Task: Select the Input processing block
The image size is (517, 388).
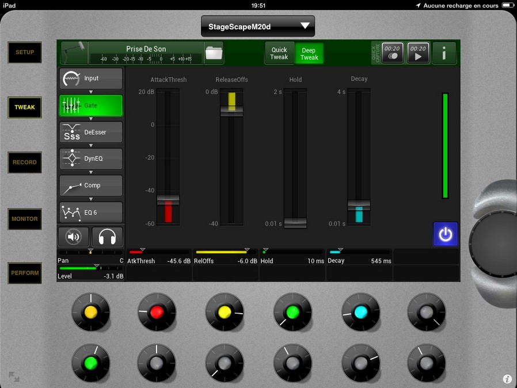Action: coord(91,78)
